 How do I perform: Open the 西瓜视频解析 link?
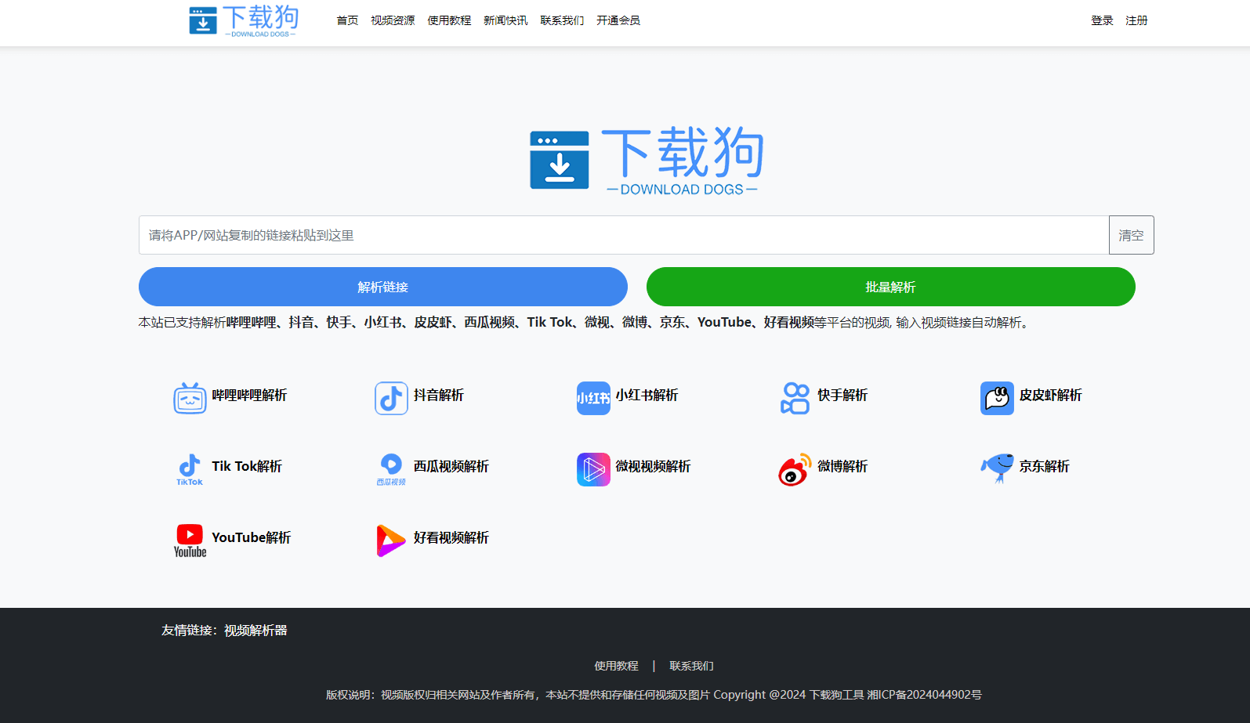click(x=451, y=466)
